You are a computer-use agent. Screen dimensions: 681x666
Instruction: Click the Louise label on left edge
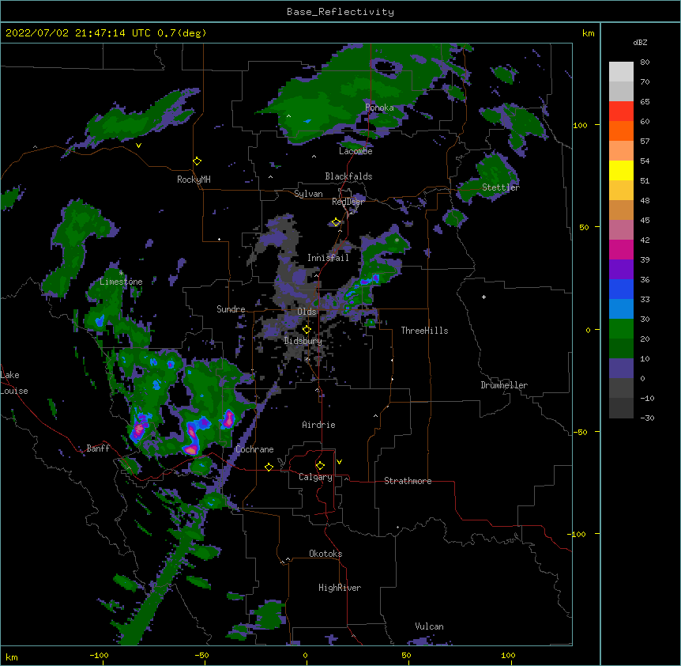[14, 391]
